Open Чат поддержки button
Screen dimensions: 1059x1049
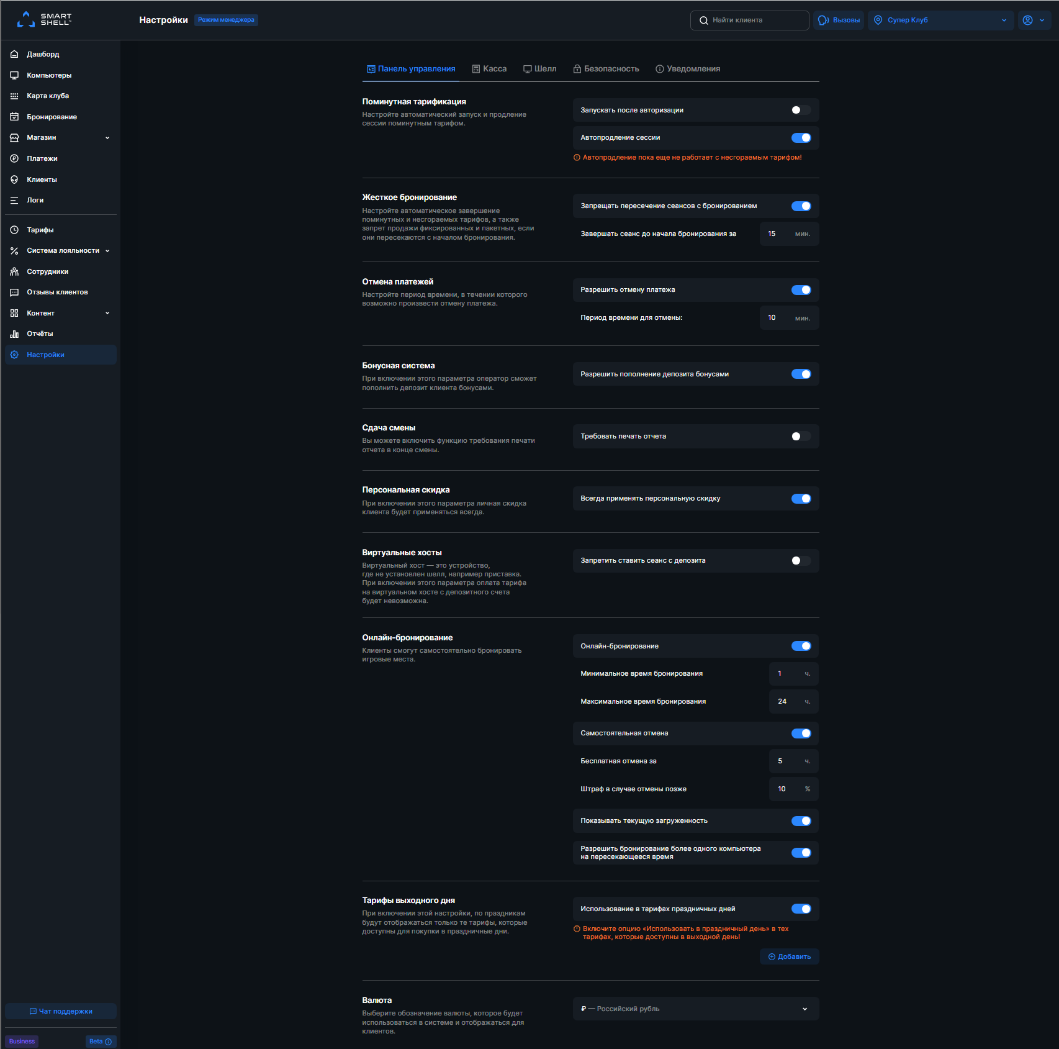(61, 1011)
